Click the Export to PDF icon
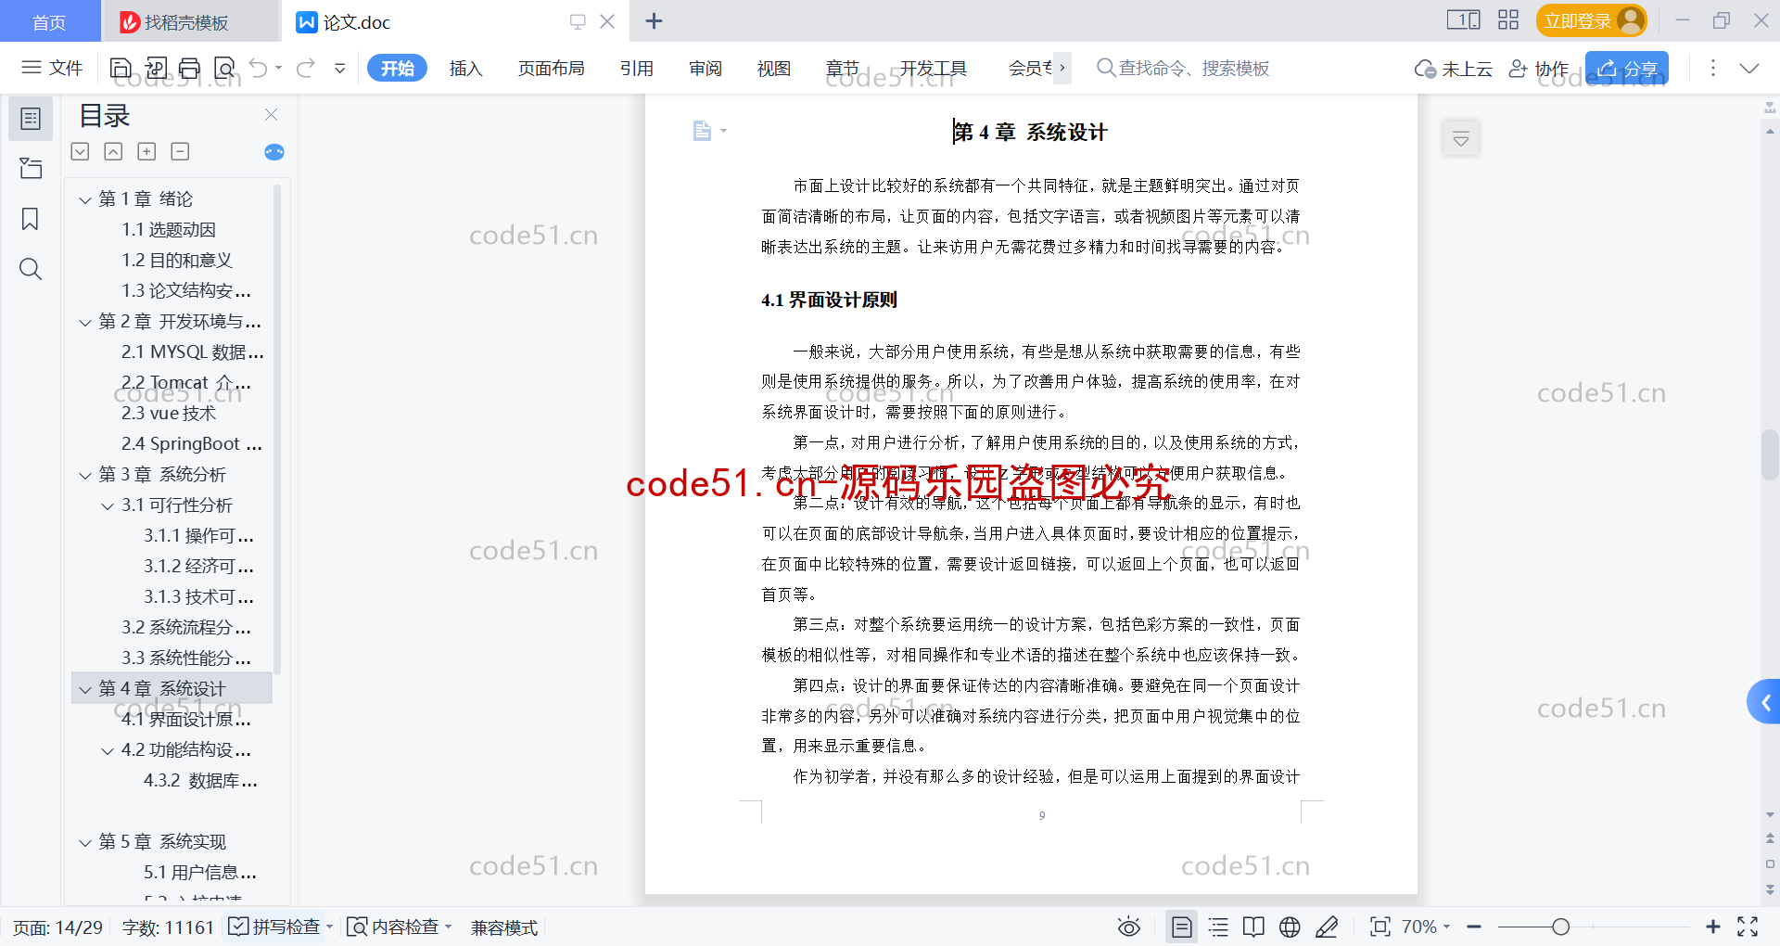 point(156,68)
